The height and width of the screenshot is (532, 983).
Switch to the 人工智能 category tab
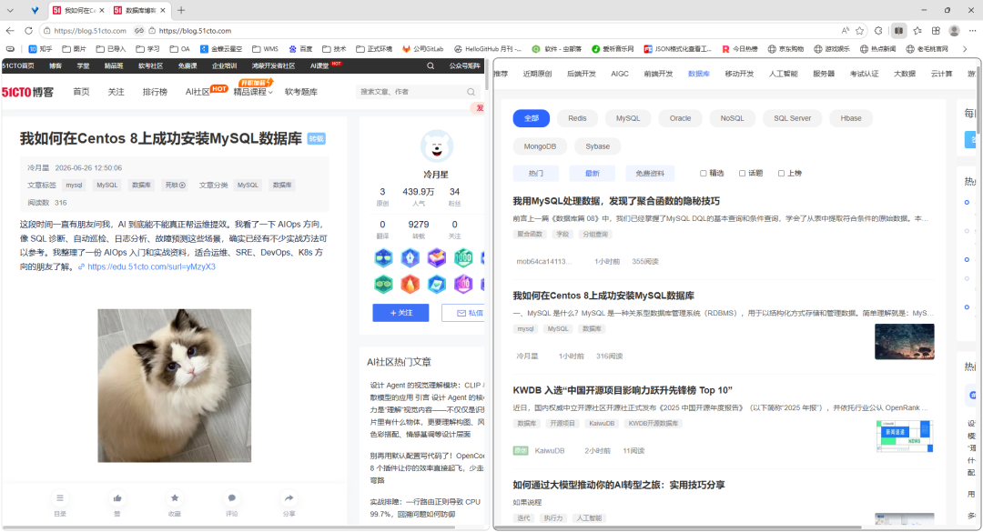tap(784, 74)
